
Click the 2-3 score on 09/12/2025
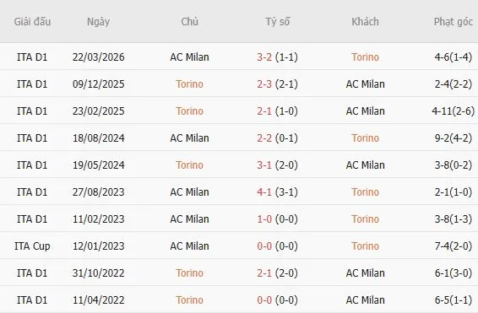[x=264, y=84]
